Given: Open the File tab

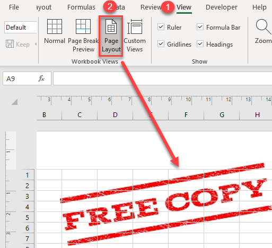Looking at the screenshot, I should coord(14,7).
